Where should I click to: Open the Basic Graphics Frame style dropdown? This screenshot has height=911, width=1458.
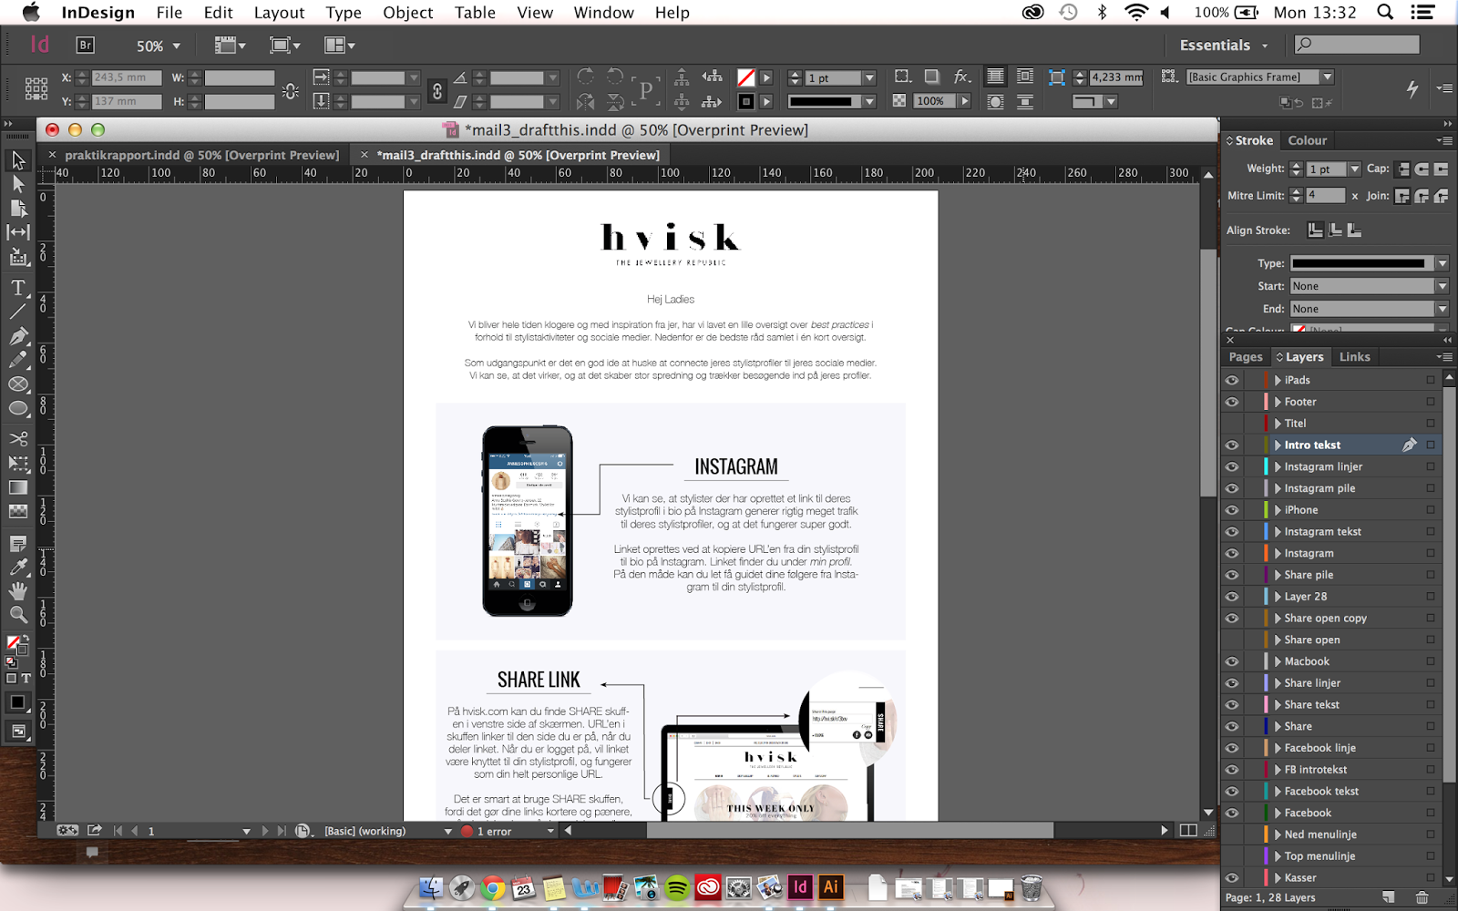(1328, 77)
